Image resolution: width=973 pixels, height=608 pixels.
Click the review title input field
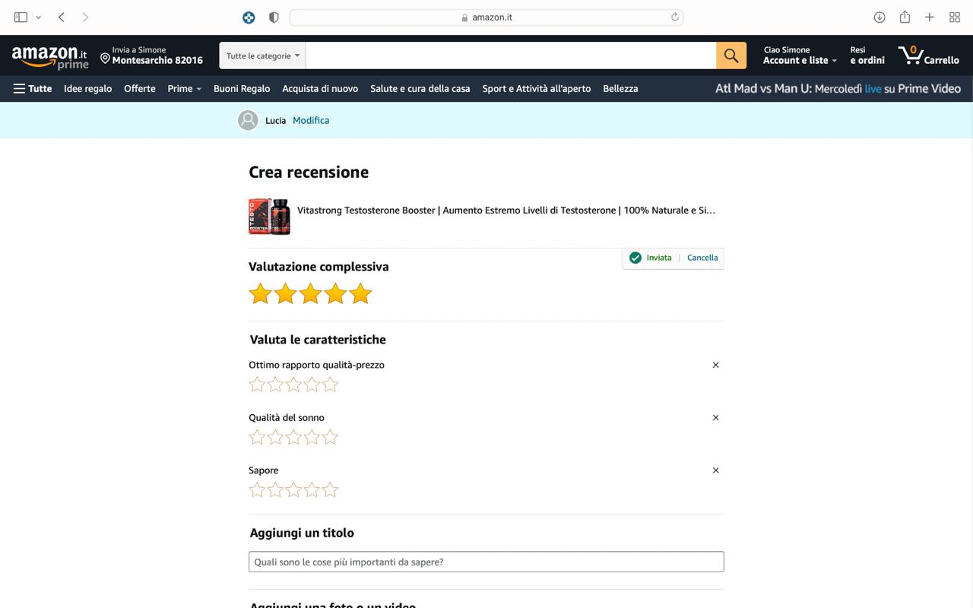486,562
